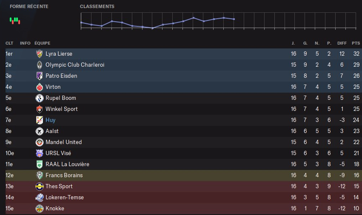Click Lyra Lierse's goal difference 12
362x215 pixels.
[x=342, y=54]
